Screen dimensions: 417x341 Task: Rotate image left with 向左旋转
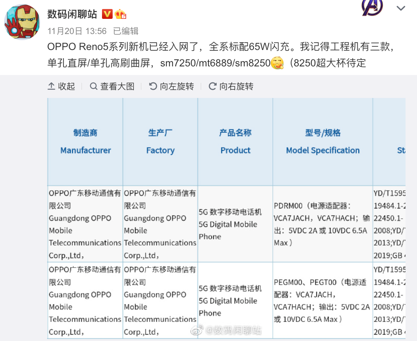click(x=172, y=86)
